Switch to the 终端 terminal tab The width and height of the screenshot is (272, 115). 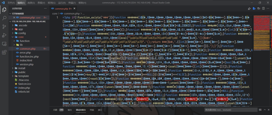coord(92,110)
